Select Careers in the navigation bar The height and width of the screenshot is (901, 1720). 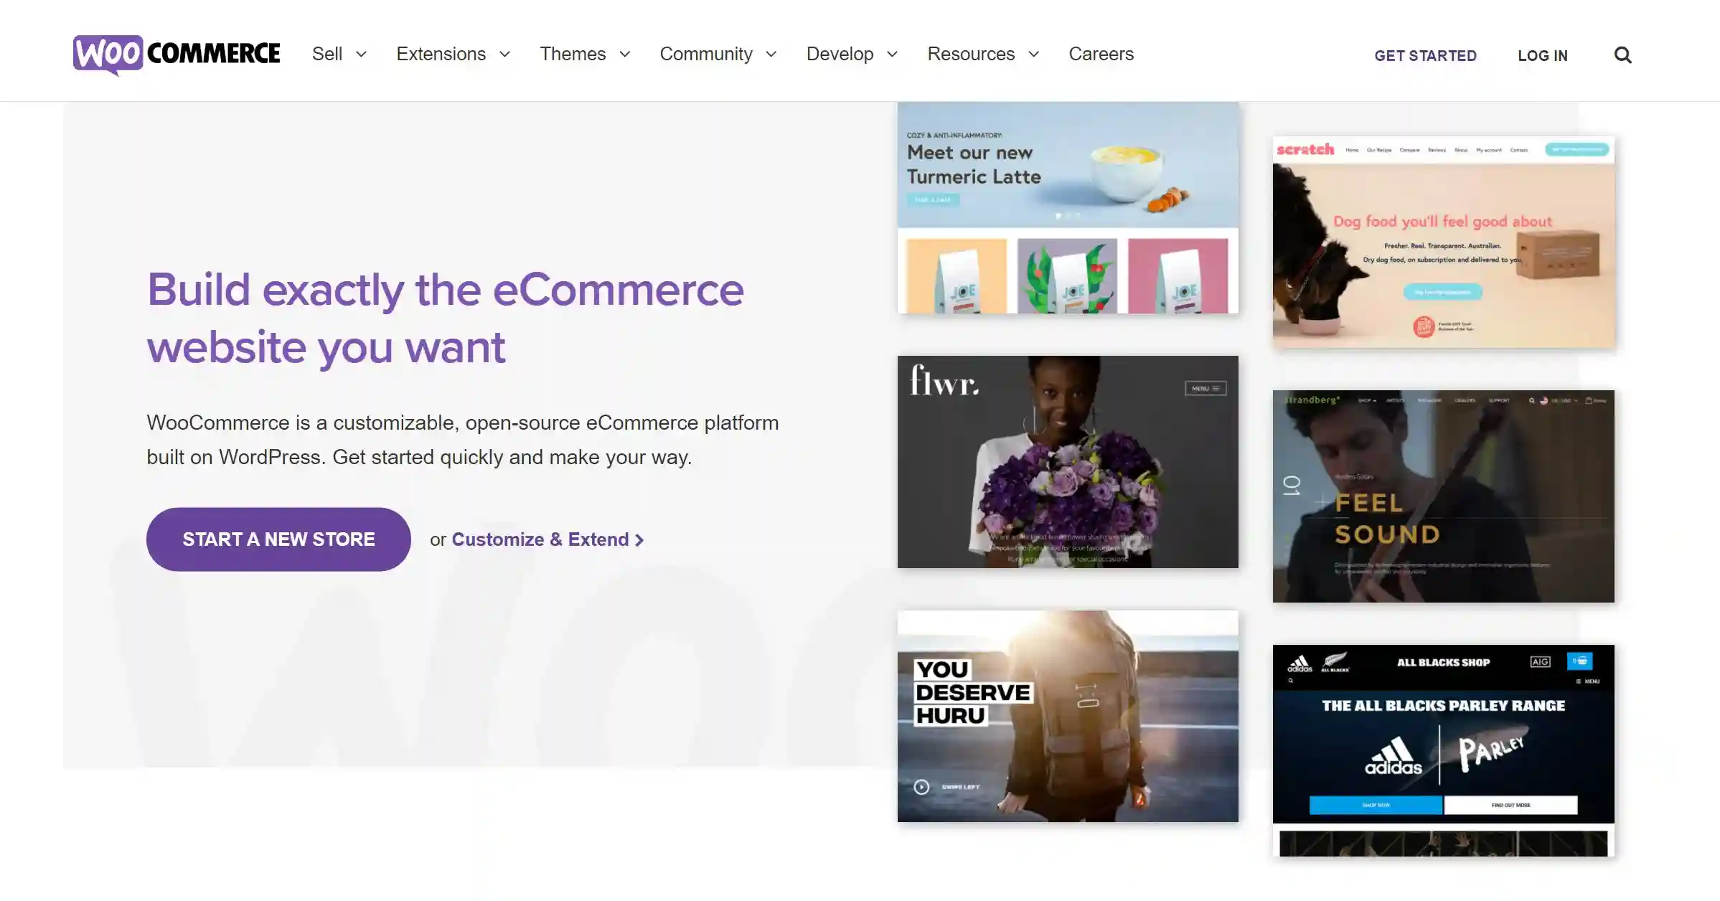coord(1101,54)
